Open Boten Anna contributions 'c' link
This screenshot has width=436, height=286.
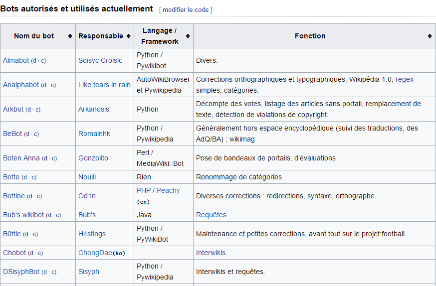pos(54,158)
